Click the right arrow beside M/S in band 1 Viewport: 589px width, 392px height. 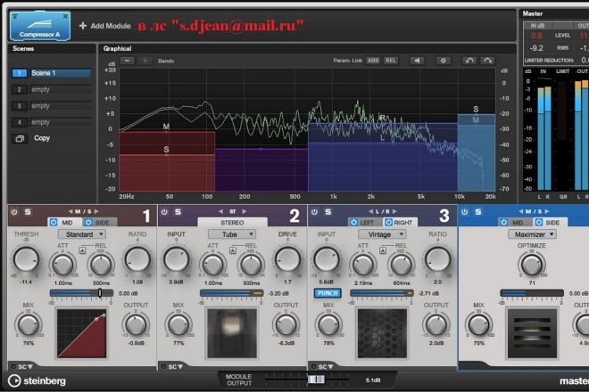point(96,211)
